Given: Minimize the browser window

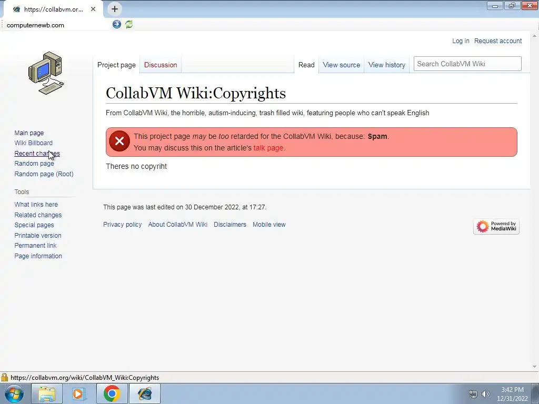Looking at the screenshot, I should coord(495,6).
